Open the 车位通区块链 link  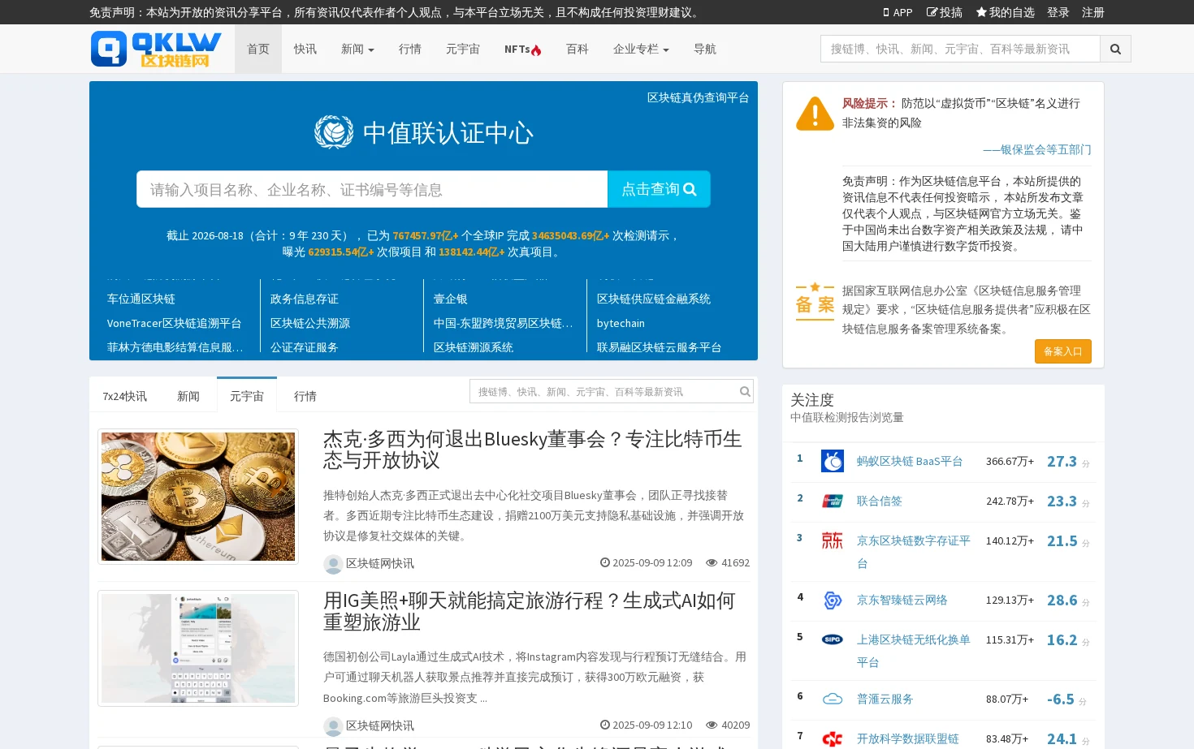(x=141, y=299)
